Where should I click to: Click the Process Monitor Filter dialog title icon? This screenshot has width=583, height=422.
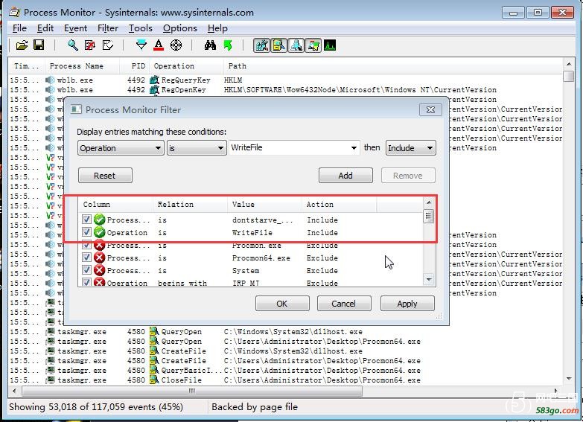click(x=76, y=109)
